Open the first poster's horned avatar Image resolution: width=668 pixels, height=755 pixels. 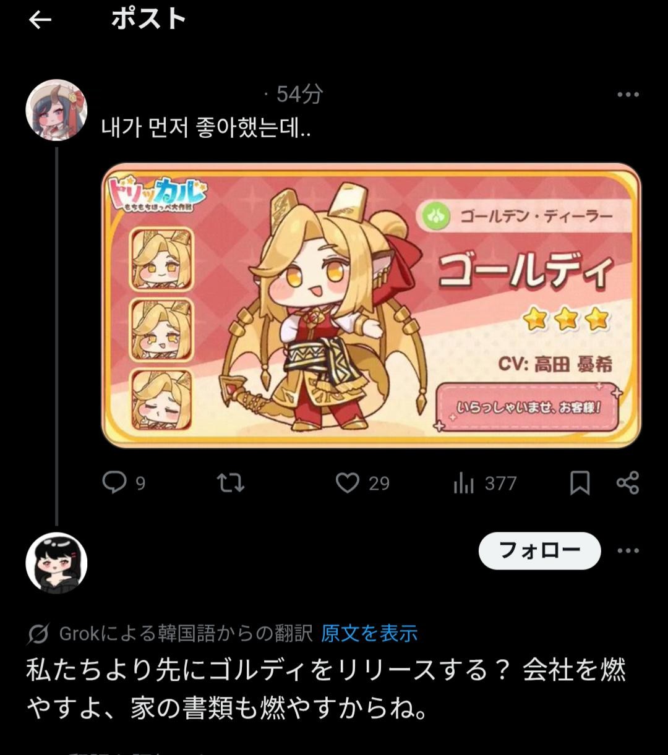coord(56,110)
